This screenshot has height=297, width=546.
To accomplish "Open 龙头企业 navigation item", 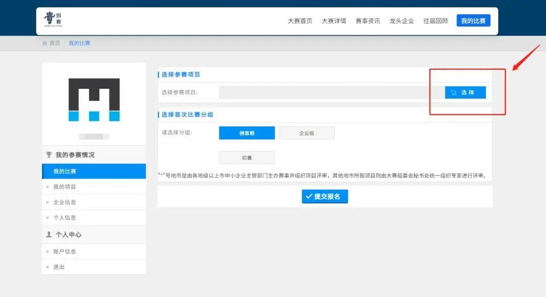I will coord(401,21).
